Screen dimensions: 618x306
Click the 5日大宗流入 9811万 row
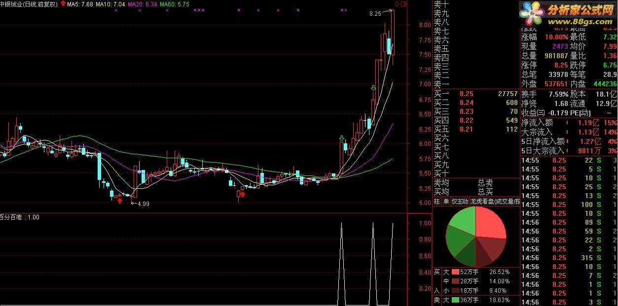click(x=569, y=151)
